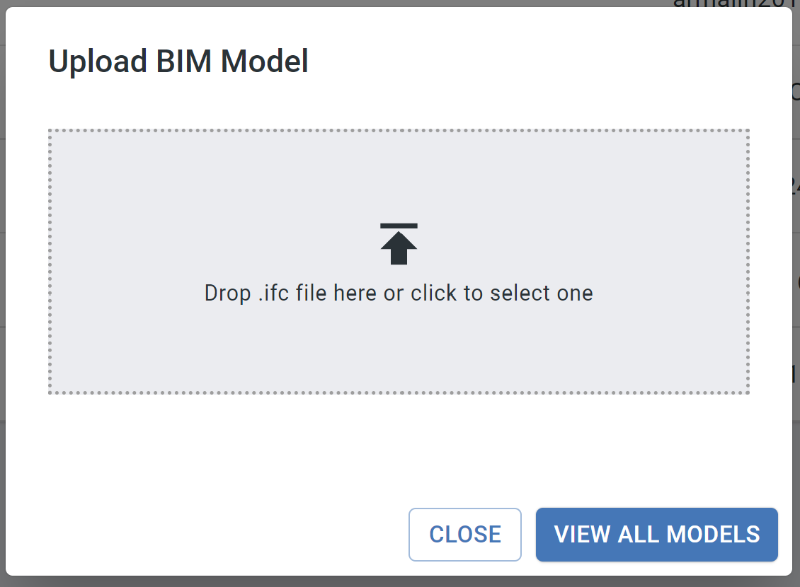800x587 pixels.
Task: Click the word 'MODELS' on blue button
Action: point(713,535)
